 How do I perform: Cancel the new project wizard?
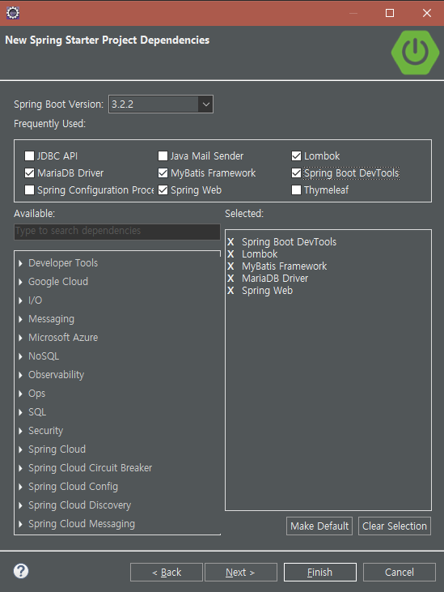pyautogui.click(x=400, y=573)
